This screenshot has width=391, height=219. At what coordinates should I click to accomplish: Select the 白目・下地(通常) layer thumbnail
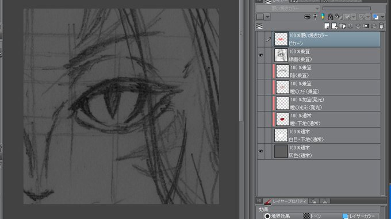281,135
